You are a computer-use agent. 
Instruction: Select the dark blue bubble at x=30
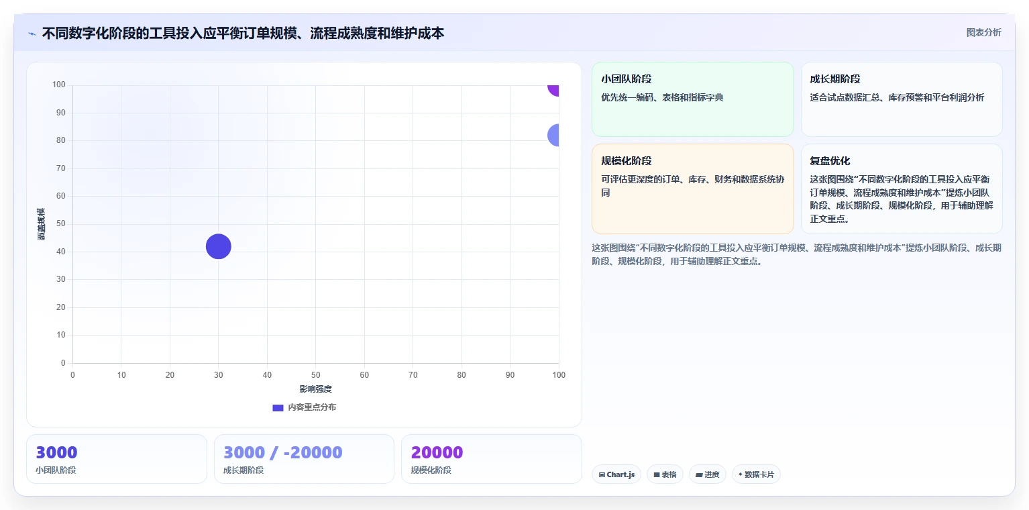(x=218, y=246)
